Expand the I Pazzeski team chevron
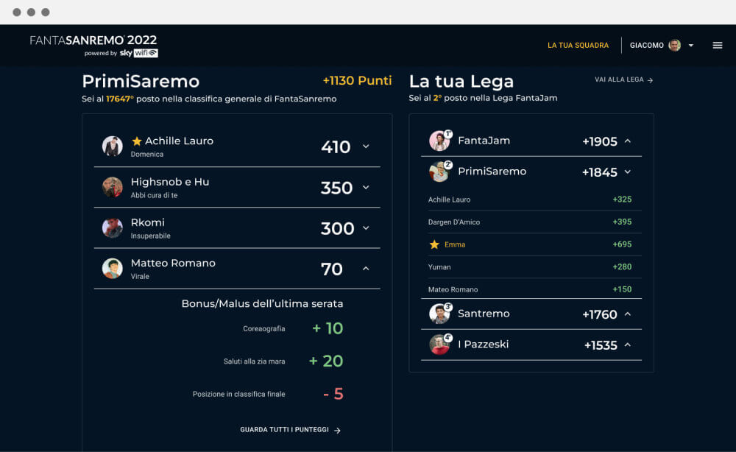The width and height of the screenshot is (736, 452). 628,345
